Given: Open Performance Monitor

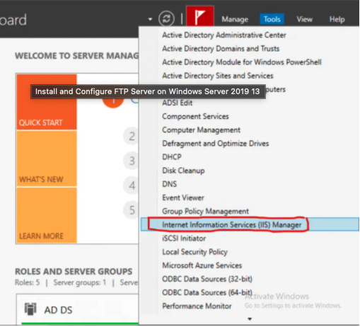Looking at the screenshot, I should point(197,306).
